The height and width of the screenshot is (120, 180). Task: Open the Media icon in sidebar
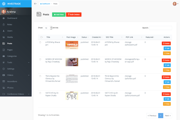pos(4,37)
